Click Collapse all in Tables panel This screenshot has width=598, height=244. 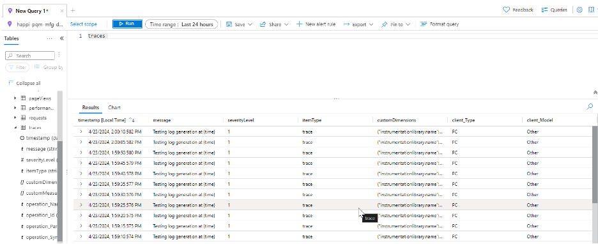pyautogui.click(x=24, y=83)
